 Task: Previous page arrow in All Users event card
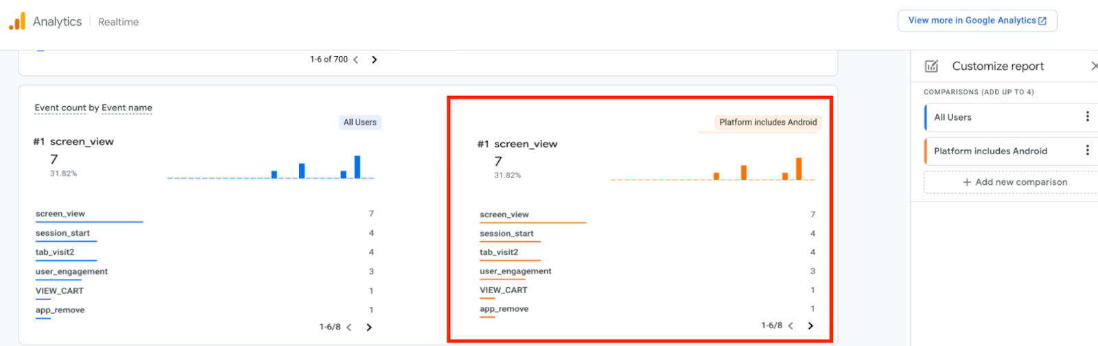click(349, 328)
